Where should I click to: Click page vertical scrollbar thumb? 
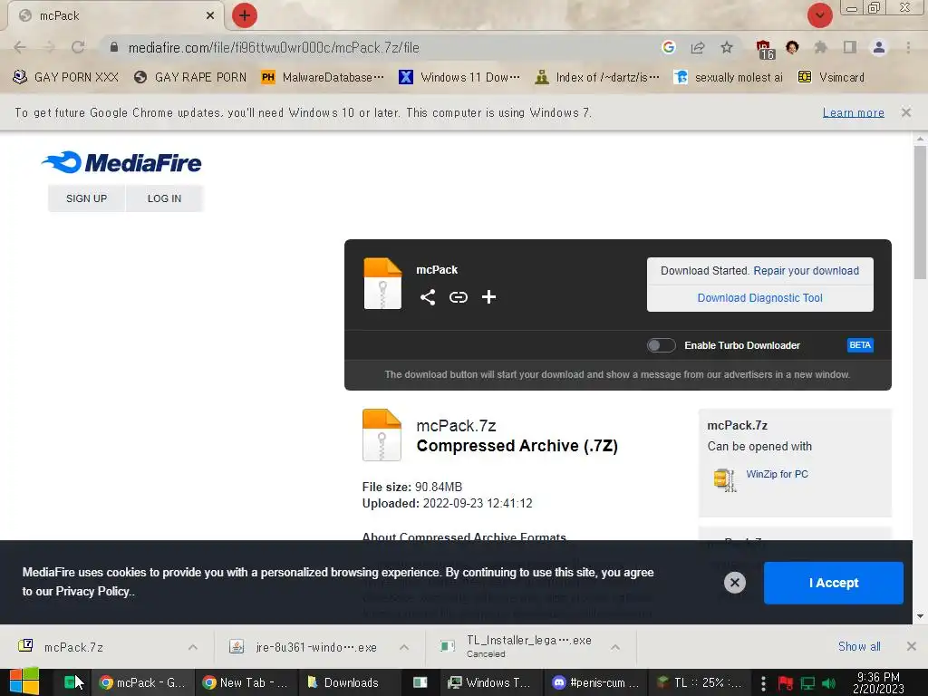920,212
